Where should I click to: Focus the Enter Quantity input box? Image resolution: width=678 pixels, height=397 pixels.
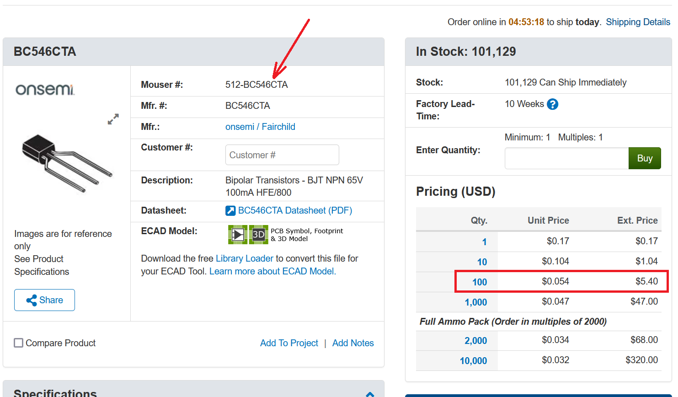pyautogui.click(x=566, y=158)
